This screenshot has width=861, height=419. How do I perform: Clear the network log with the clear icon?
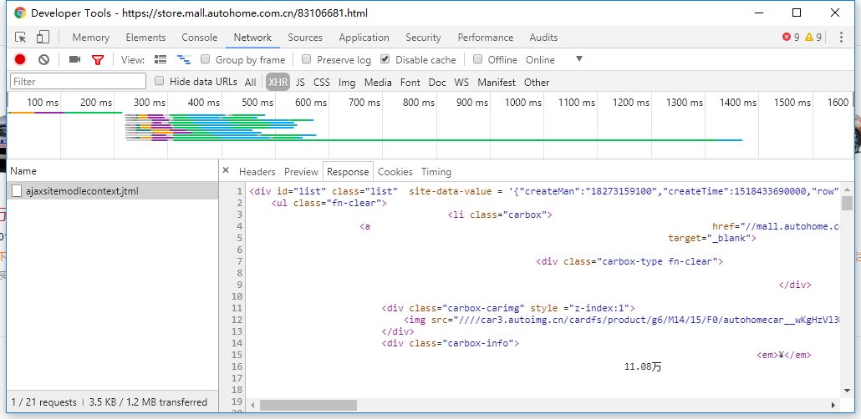(x=43, y=59)
